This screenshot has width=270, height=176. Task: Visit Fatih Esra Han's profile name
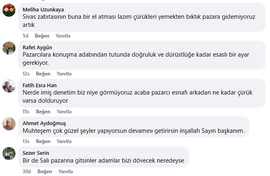pyautogui.click(x=40, y=86)
